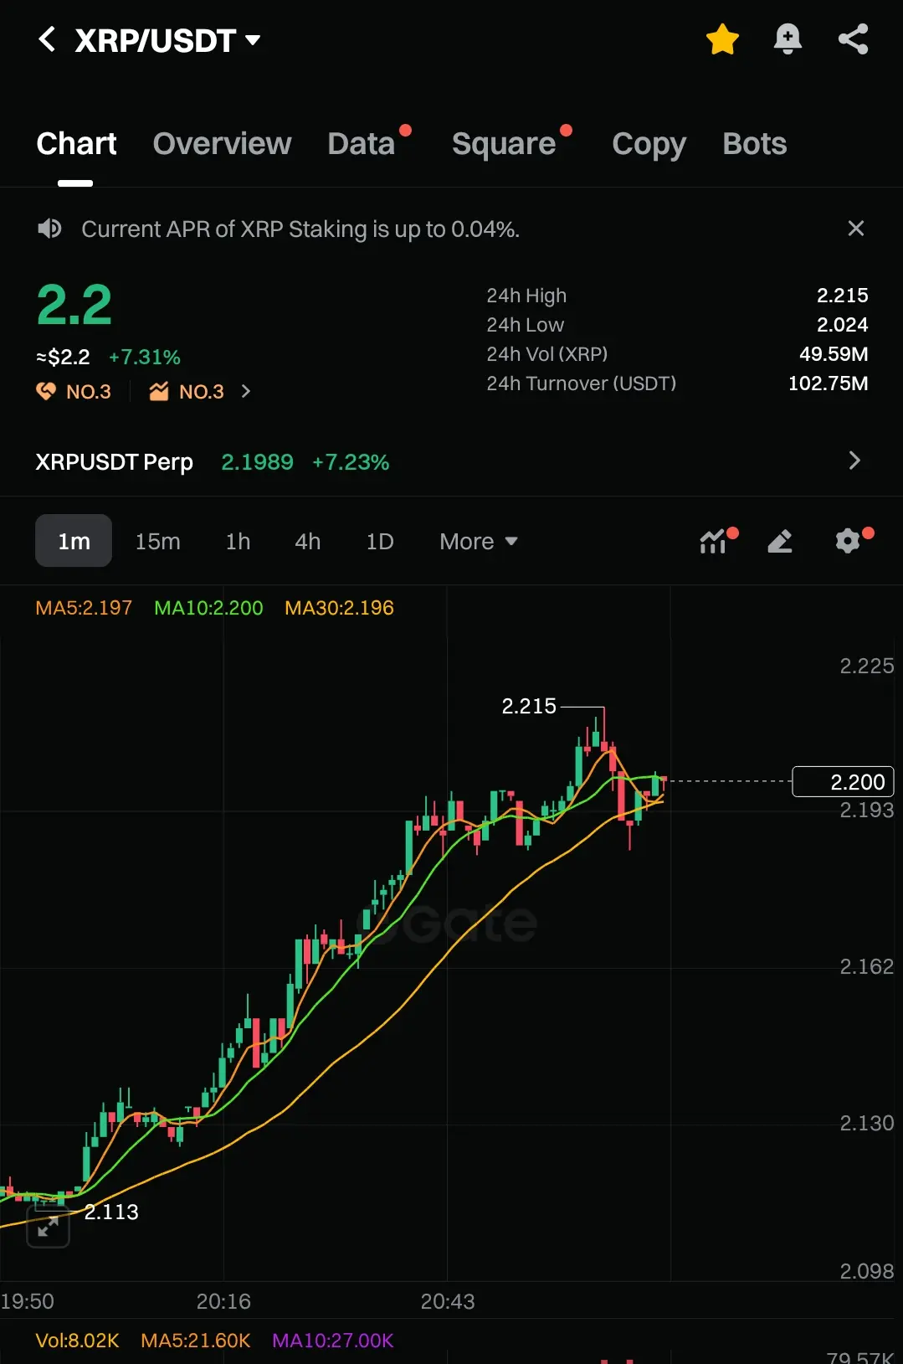This screenshot has width=903, height=1364.
Task: Tap the 2.113 low price marker
Action: coord(111,1212)
